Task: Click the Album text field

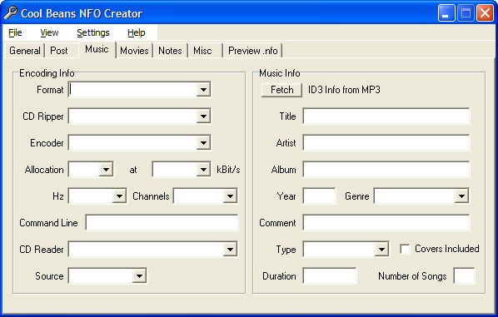Action: click(386, 170)
